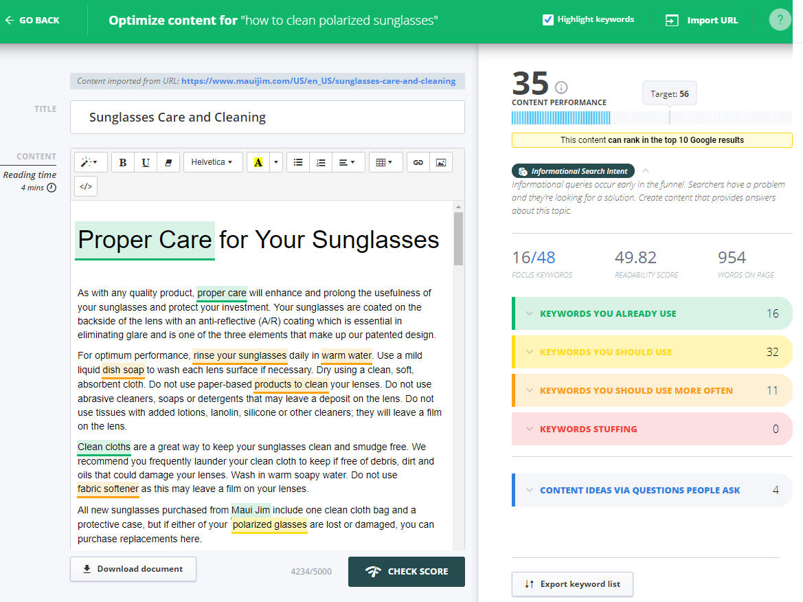Open the text alignment dropdown

tap(348, 161)
